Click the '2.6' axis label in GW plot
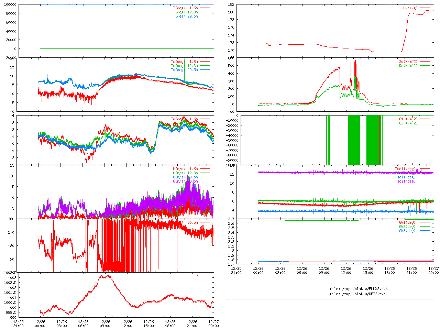This screenshot has width=440, height=330. pyautogui.click(x=231, y=224)
